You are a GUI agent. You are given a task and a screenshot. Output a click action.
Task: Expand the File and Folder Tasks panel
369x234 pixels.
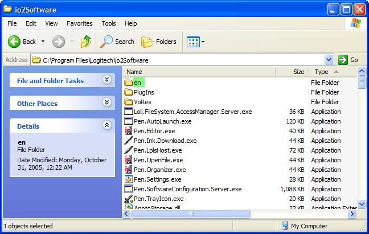tap(107, 80)
